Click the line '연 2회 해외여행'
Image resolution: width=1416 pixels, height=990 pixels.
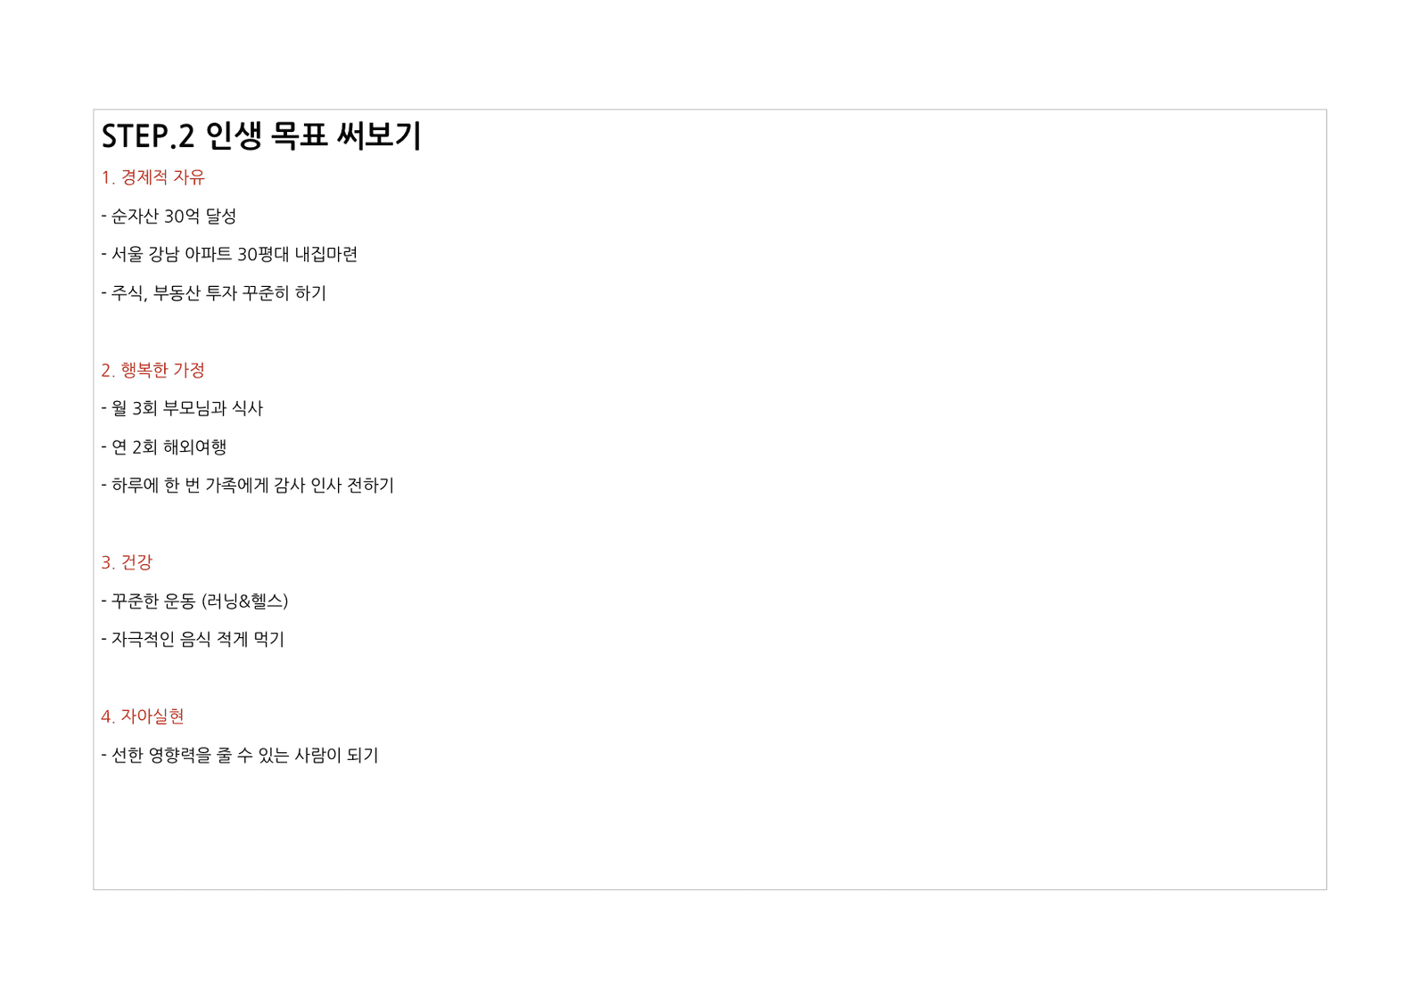164,447
